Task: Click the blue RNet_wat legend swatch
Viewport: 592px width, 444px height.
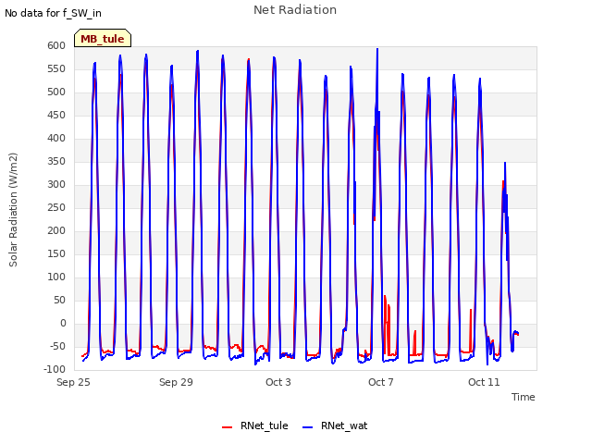Action: [308, 427]
